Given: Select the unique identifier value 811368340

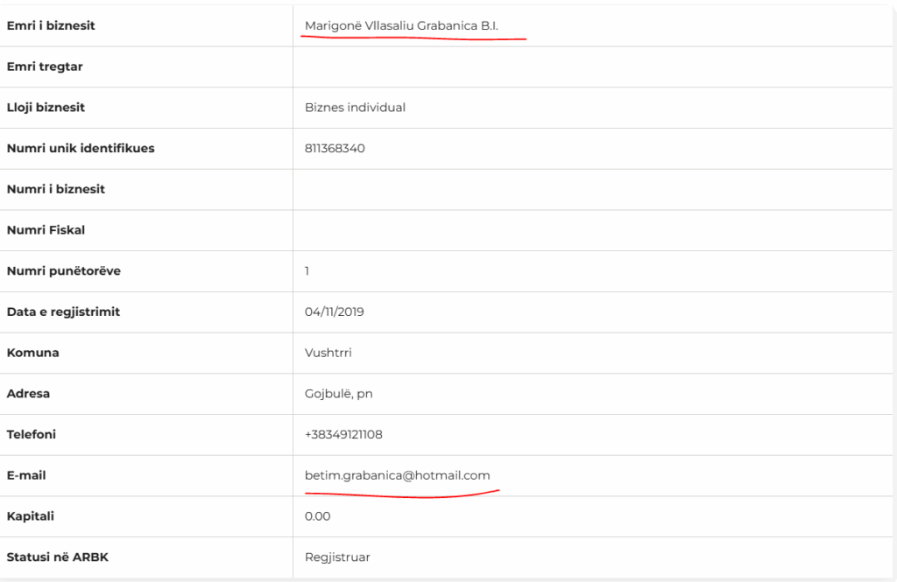Looking at the screenshot, I should point(335,149).
